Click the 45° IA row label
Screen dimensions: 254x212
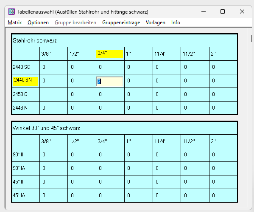tap(26, 195)
